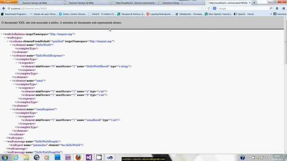287x161 pixels.
Task: Go to the Home page icon
Action: click(x=283, y=8)
